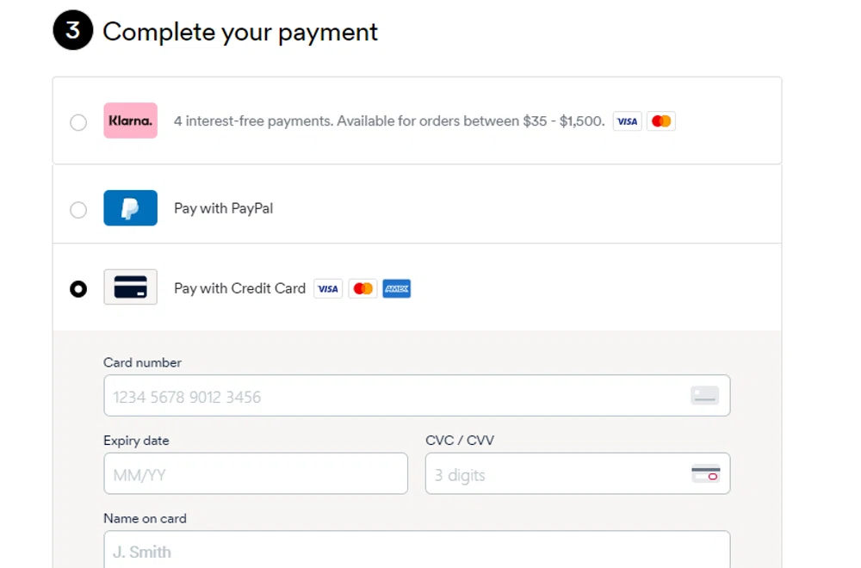861x568 pixels.
Task: Click the Pay with PayPal label
Action: (x=223, y=207)
